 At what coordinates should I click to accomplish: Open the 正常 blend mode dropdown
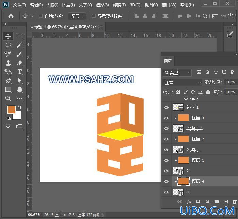[x=182, y=83]
